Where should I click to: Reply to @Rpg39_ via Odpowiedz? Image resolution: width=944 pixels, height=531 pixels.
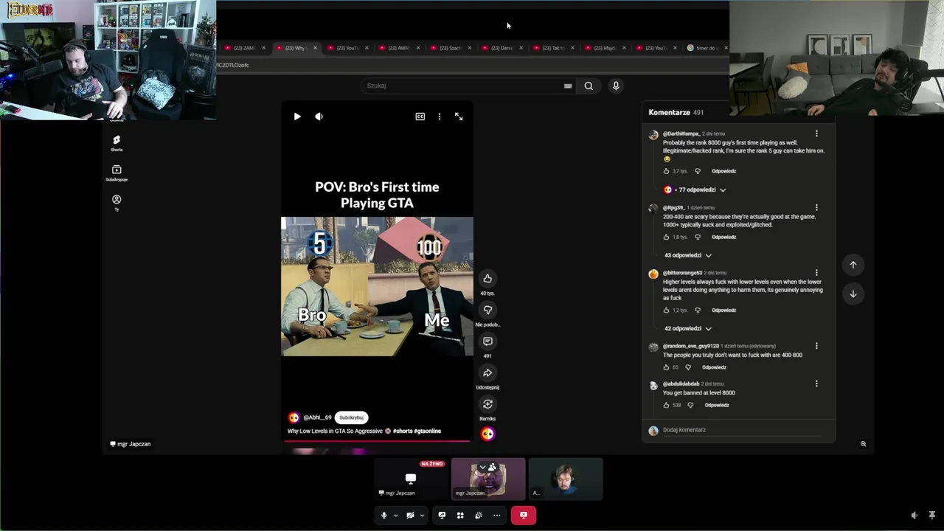(x=723, y=237)
